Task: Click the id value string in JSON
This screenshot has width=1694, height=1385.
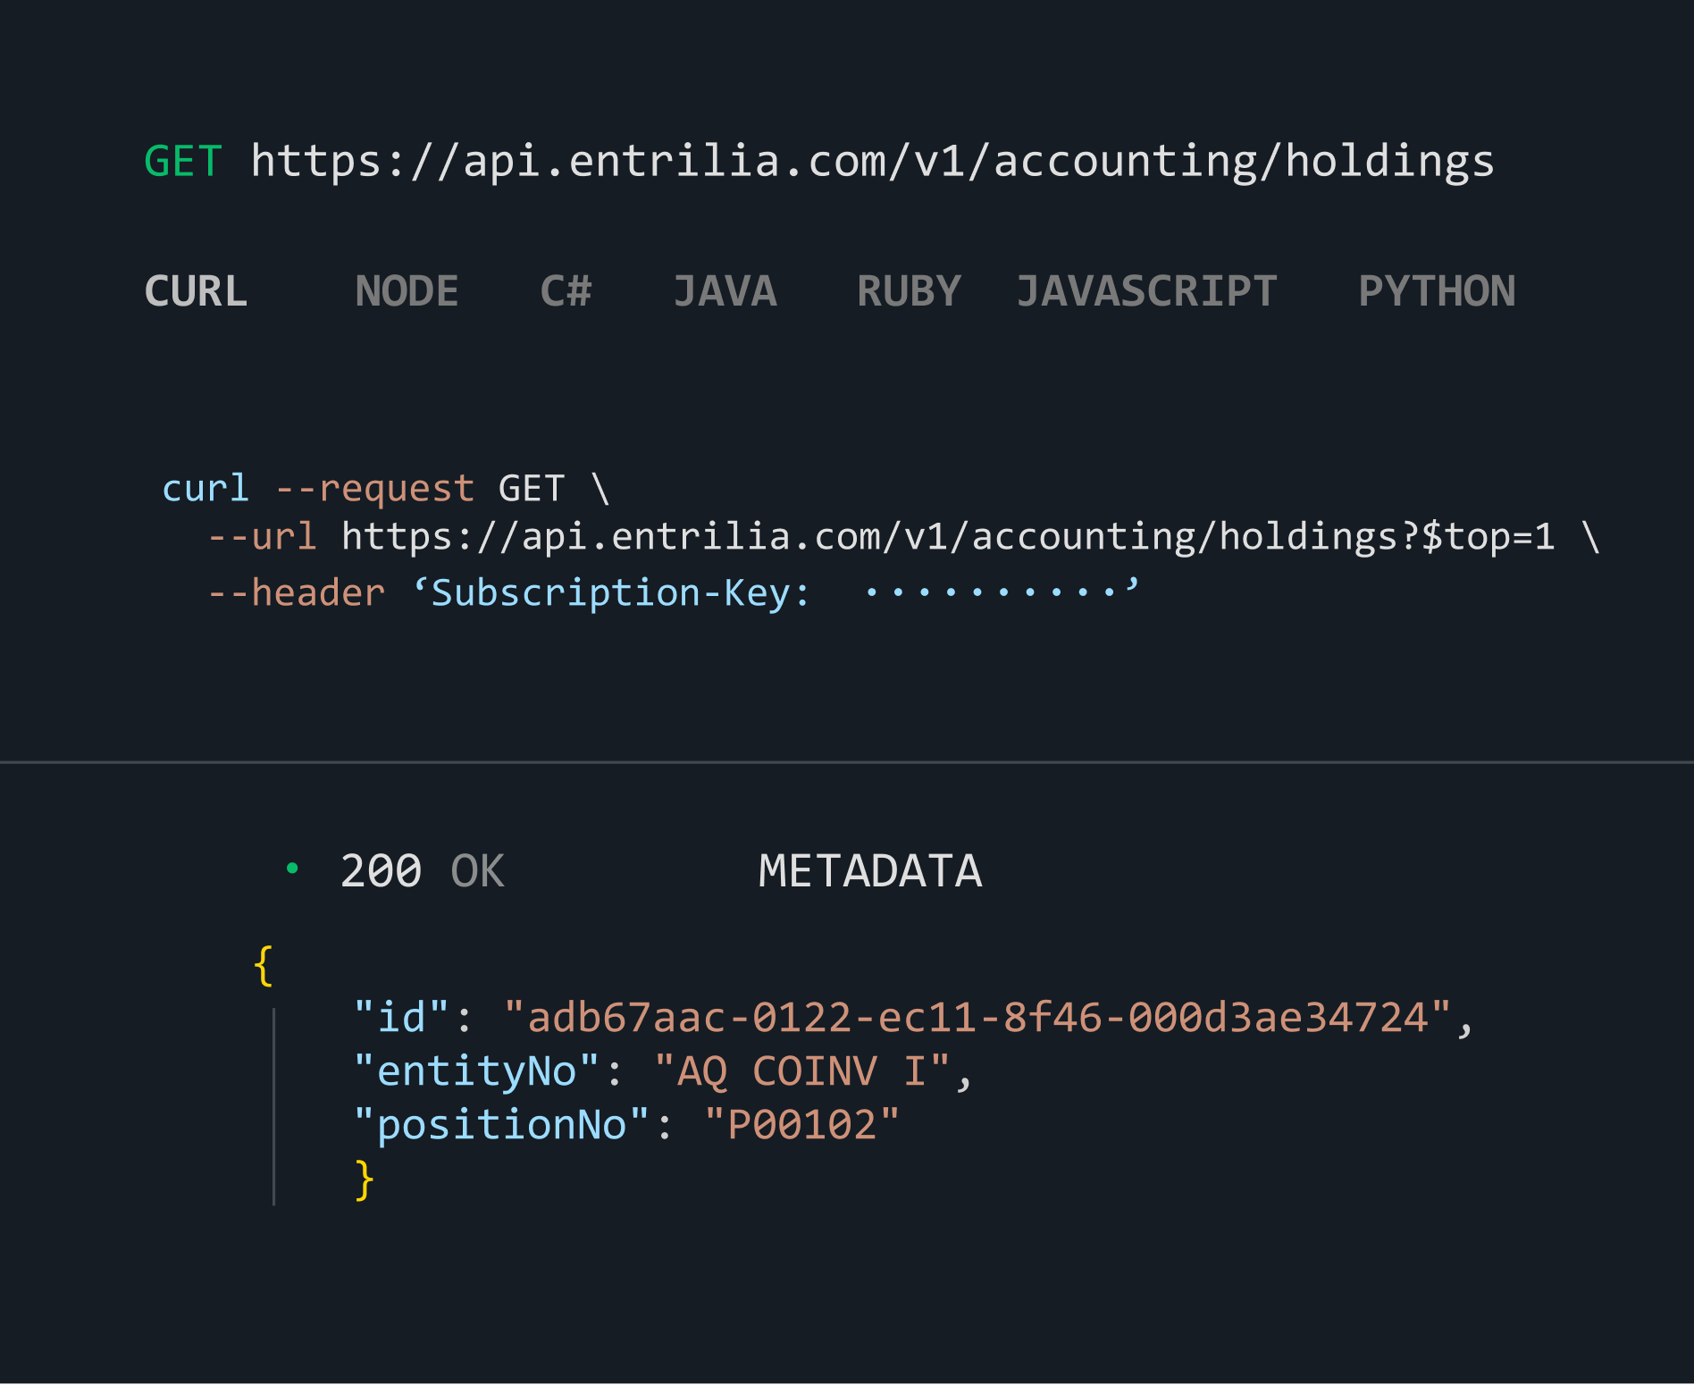Action: coord(977,1018)
